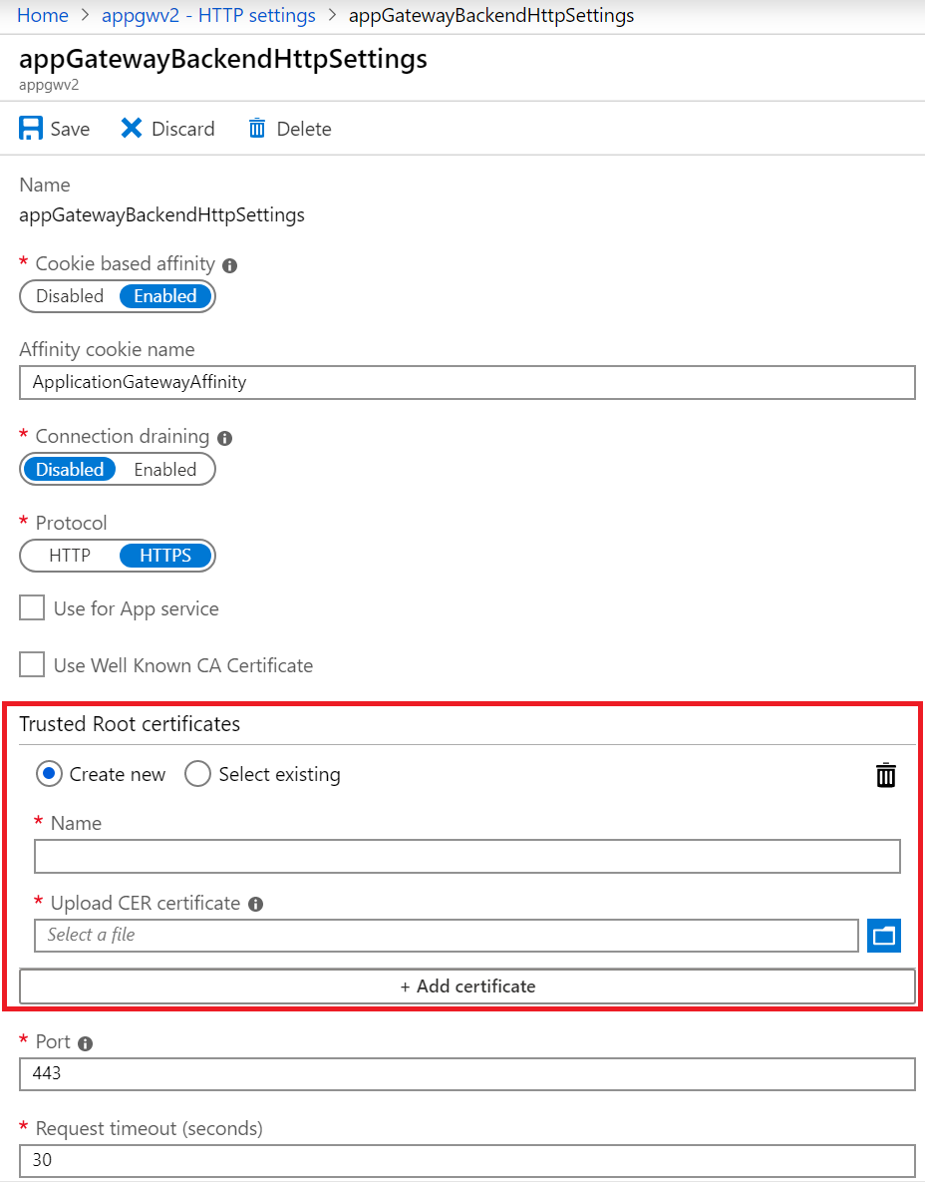925x1182 pixels.
Task: Choose HTTP protocol option
Action: (x=70, y=556)
